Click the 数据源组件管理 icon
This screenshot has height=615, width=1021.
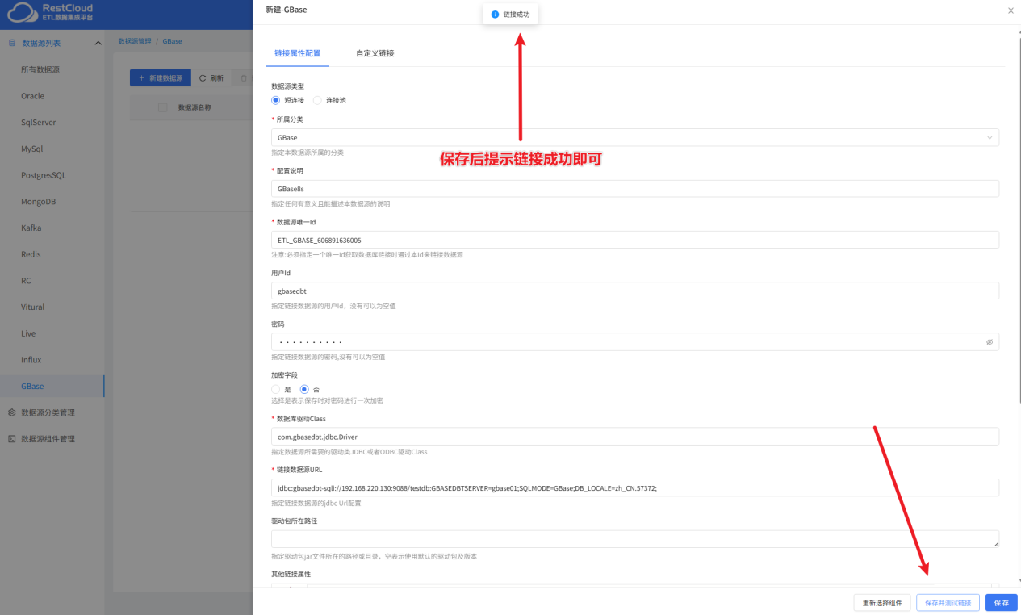coord(12,439)
